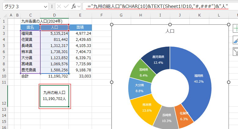The height and width of the screenshot is (129, 238).
Task: Select cell containing 大分県
Action: 30,58
